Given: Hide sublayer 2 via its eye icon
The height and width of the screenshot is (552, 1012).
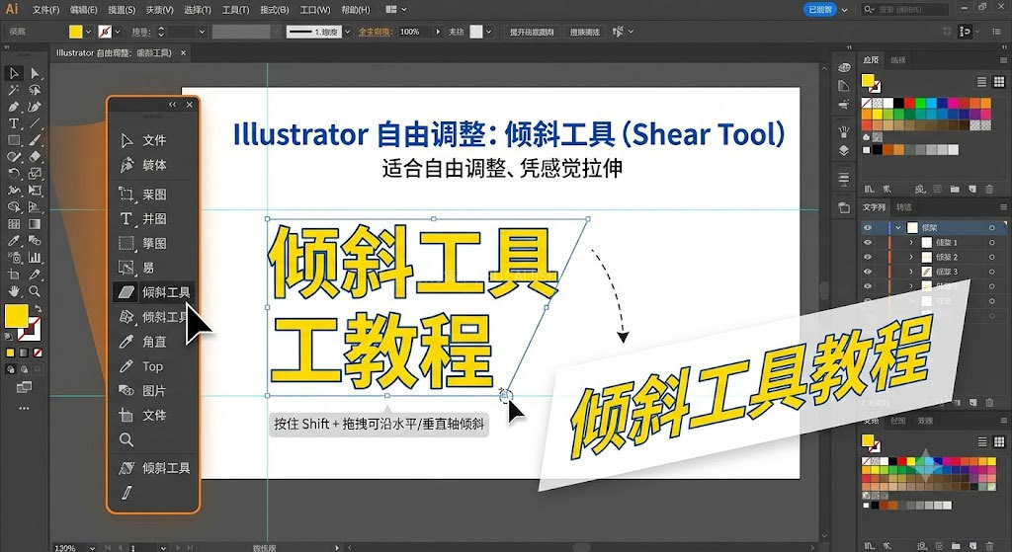Looking at the screenshot, I should pos(868,257).
